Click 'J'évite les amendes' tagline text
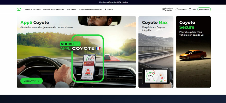 46,27
